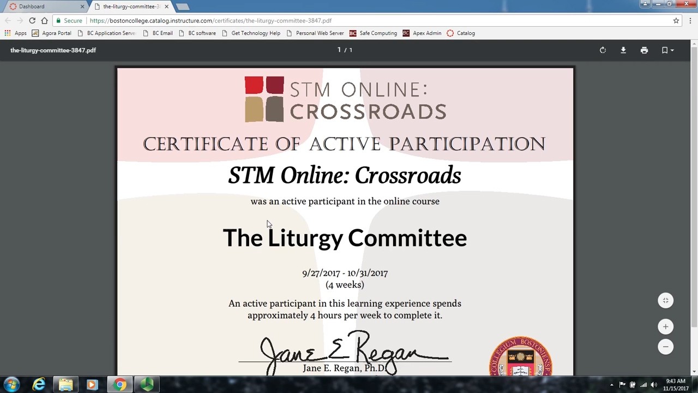Click the '9/27/2017 - 10/31/2017' date text
The image size is (698, 393).
pos(345,273)
